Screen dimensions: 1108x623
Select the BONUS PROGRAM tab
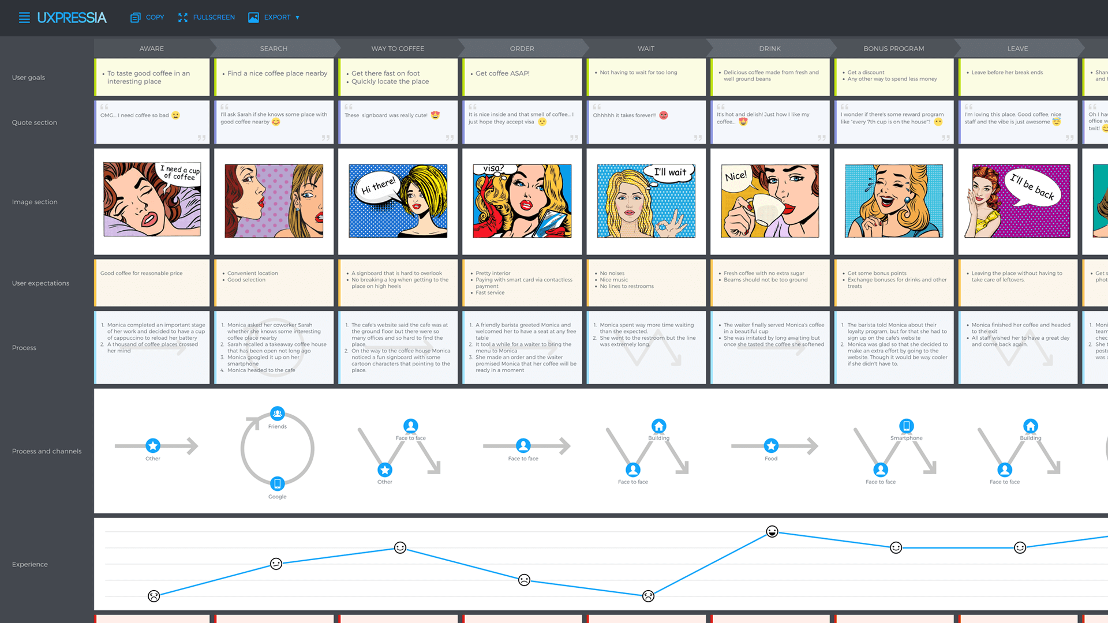[893, 48]
